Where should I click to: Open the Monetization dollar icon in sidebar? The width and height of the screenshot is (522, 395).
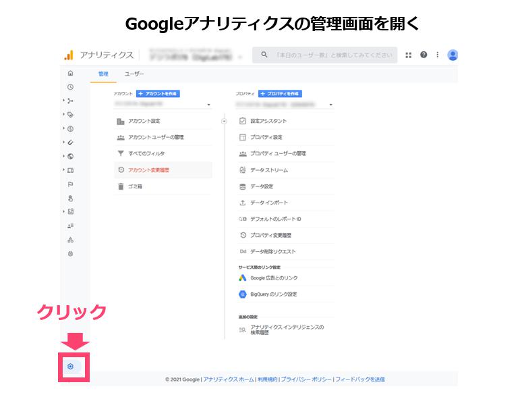point(70,129)
